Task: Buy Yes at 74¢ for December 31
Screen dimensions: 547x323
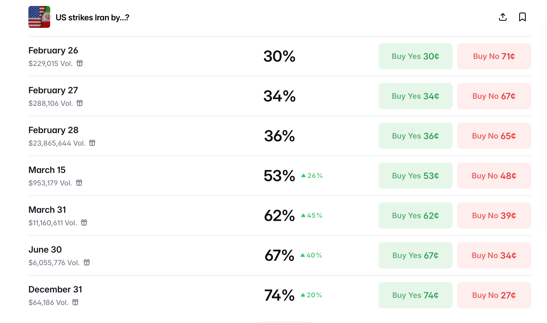Action: pos(415,295)
